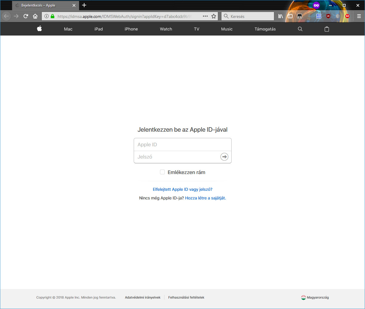Screen dimensions: 365x309
Task: Open the uBlock Origin extension icon
Action: coord(328,16)
